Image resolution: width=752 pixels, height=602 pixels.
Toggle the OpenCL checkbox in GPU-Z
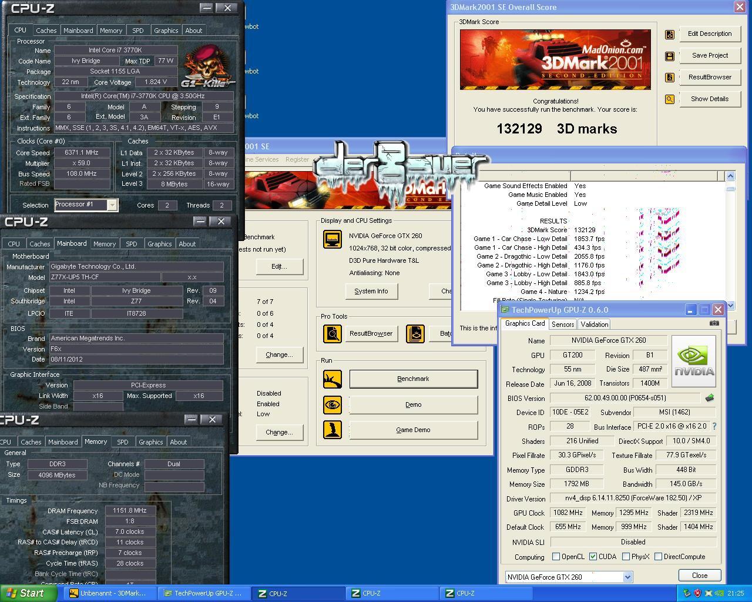point(556,557)
